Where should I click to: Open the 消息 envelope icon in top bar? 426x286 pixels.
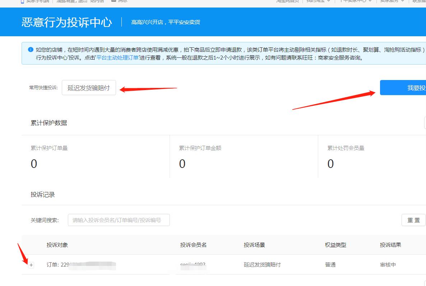[x=114, y=1]
